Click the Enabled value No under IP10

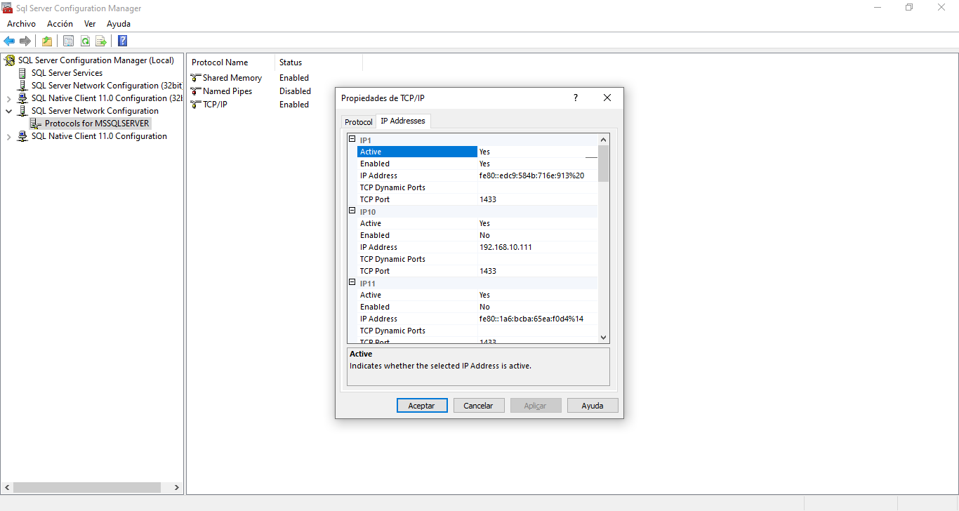(484, 235)
